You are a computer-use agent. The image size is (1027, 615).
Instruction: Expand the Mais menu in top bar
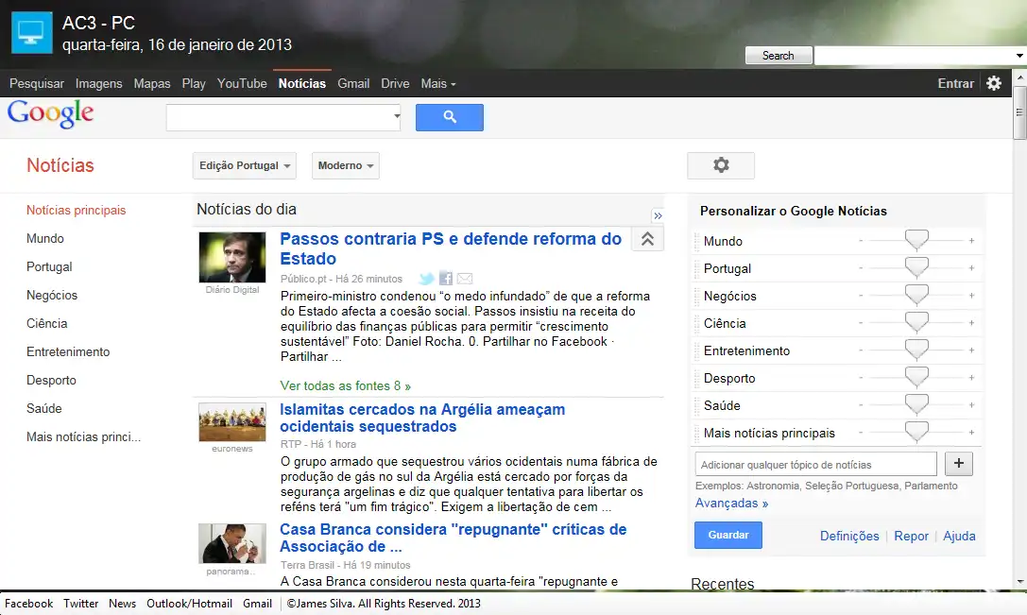click(438, 84)
